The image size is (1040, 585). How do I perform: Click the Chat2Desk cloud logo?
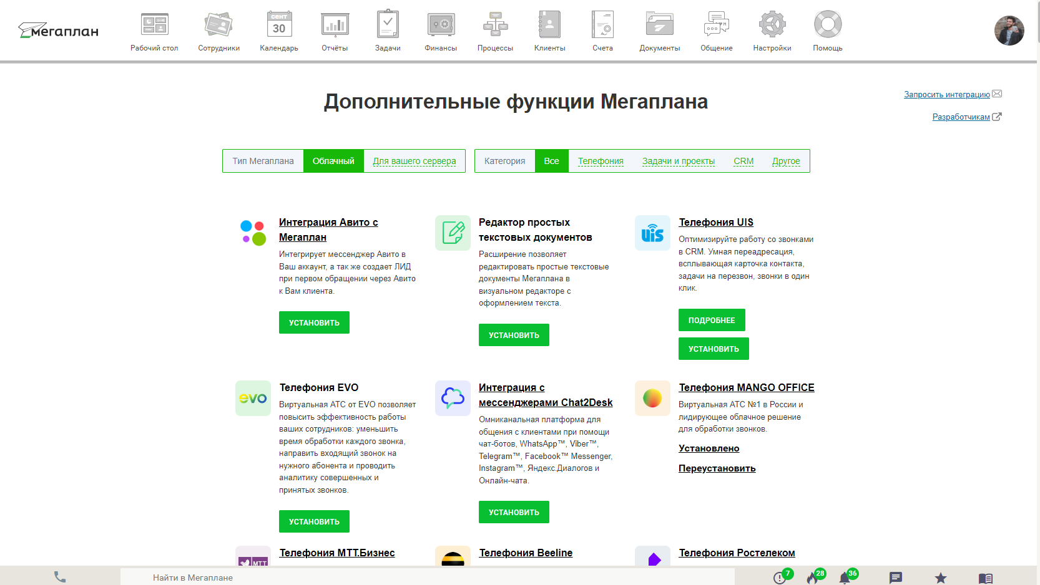tap(453, 398)
